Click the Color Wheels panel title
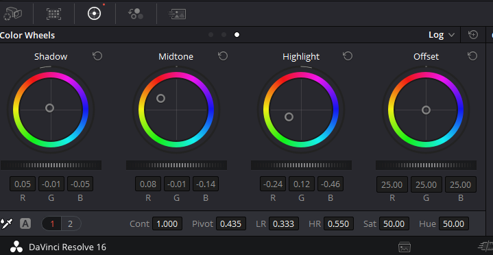Image resolution: width=493 pixels, height=255 pixels. tap(27, 35)
